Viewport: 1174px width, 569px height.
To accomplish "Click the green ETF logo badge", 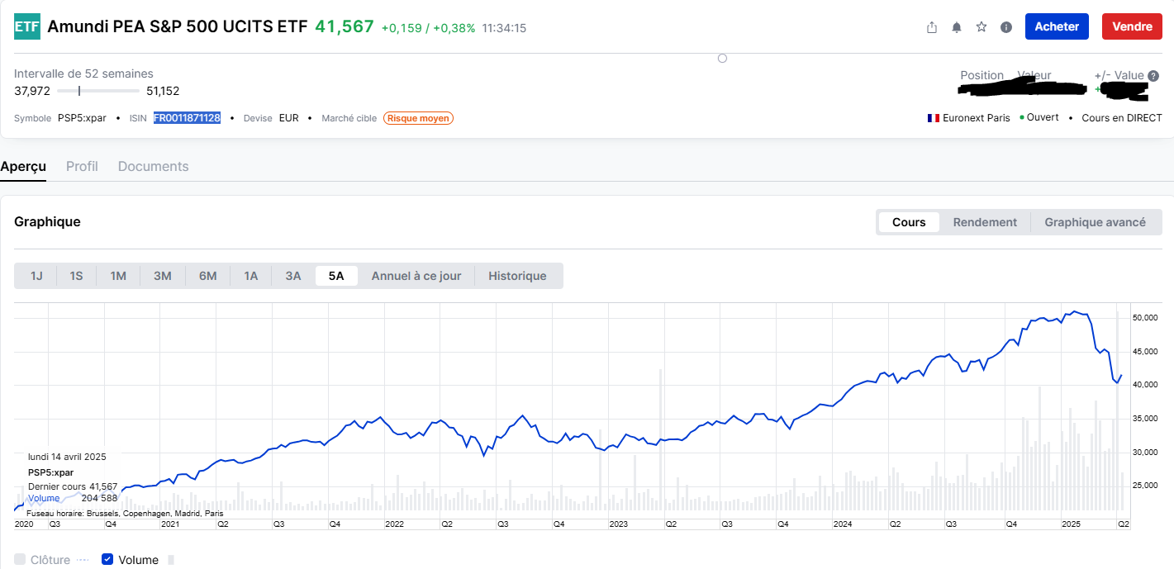I will coord(26,26).
